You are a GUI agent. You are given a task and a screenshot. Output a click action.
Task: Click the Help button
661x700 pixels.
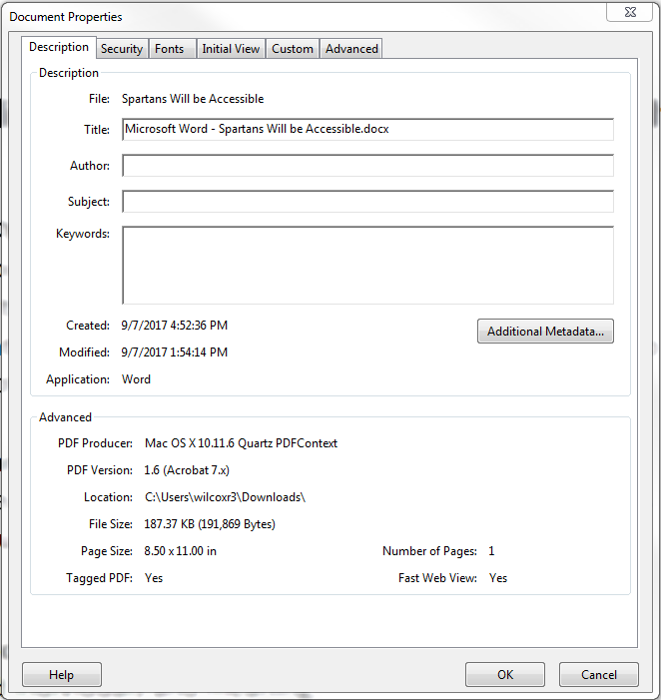point(62,675)
